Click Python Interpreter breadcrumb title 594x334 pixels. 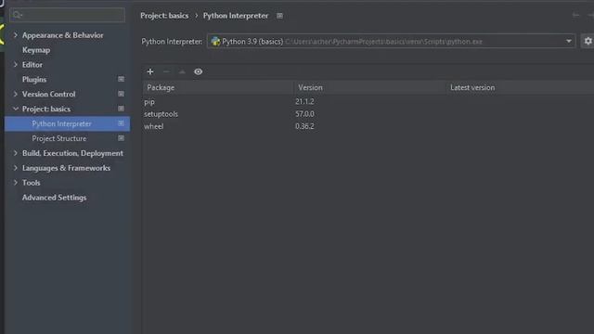tap(236, 16)
